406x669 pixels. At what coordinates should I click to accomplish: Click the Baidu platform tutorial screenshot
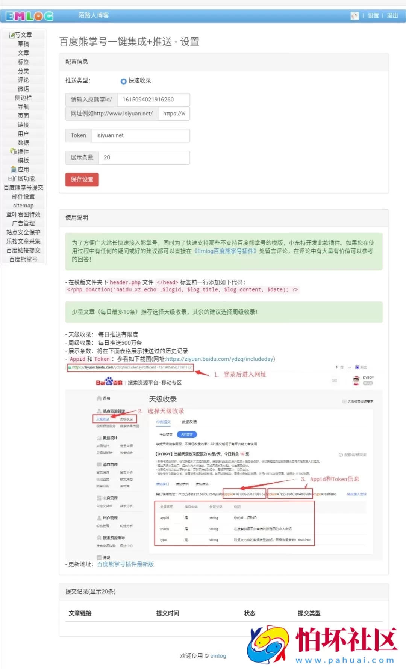(x=224, y=462)
